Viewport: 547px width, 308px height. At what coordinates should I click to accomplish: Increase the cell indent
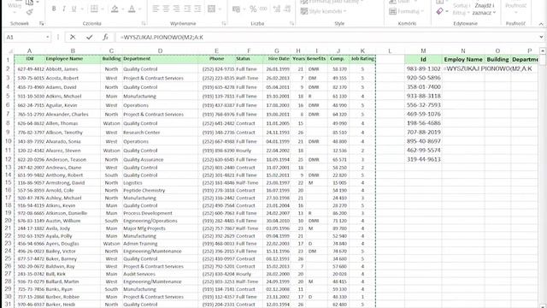click(197, 9)
